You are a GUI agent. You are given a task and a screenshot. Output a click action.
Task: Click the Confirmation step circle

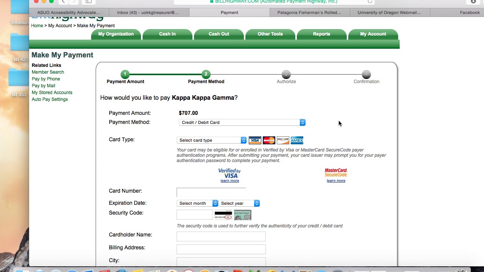[366, 74]
